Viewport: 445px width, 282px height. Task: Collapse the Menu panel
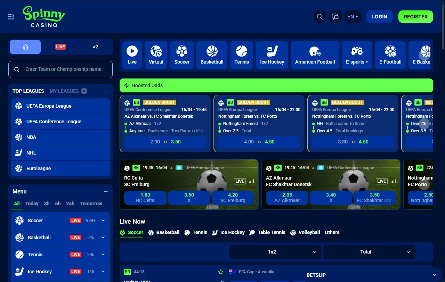point(106,192)
